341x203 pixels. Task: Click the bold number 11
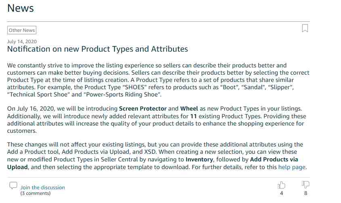pos(193,116)
